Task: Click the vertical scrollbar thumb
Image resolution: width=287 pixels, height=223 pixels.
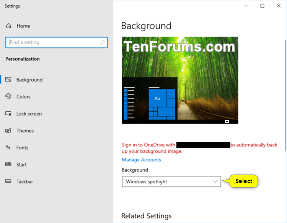Action: [x=285, y=95]
